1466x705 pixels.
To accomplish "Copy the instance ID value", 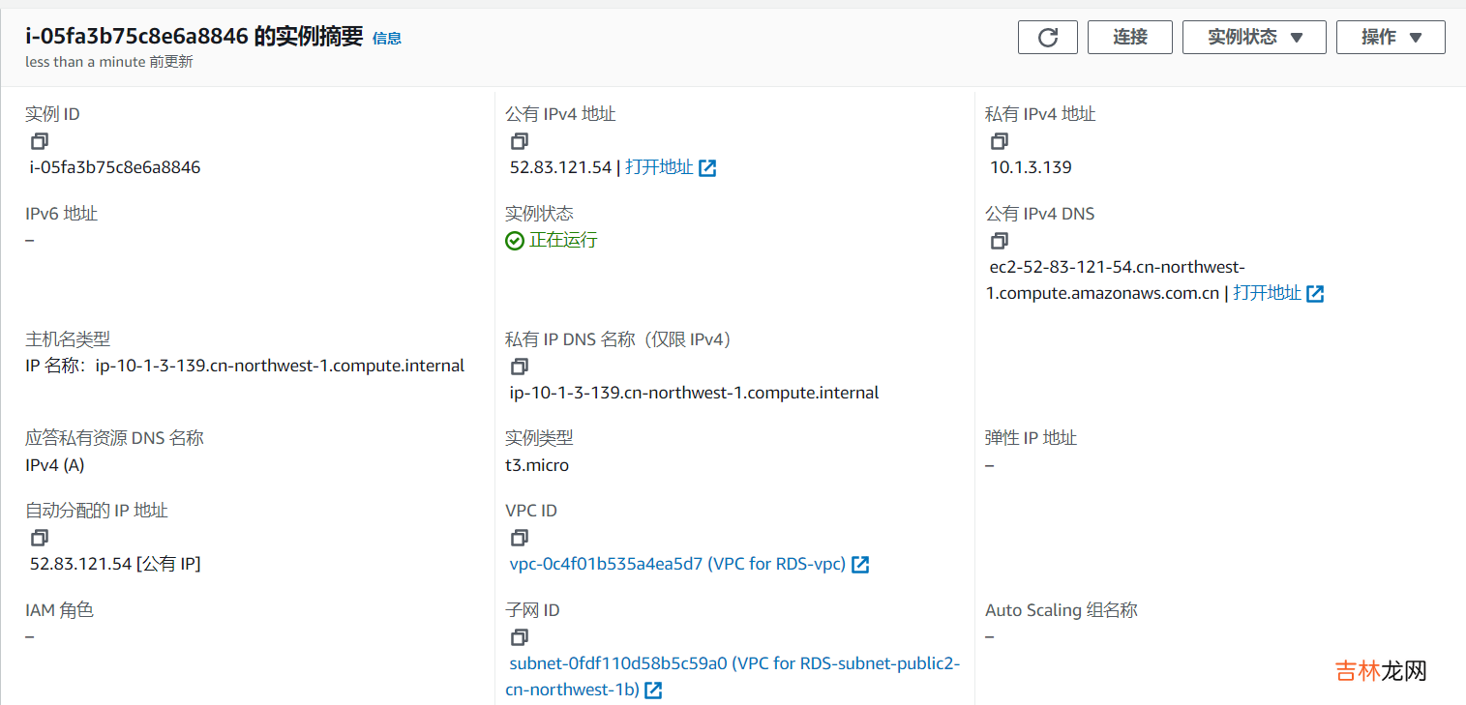I will point(40,141).
